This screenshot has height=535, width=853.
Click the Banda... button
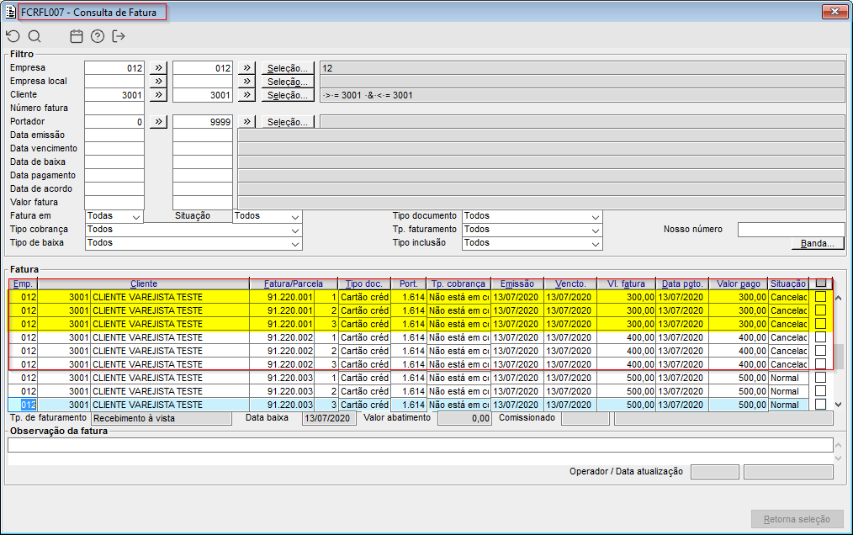pos(817,243)
